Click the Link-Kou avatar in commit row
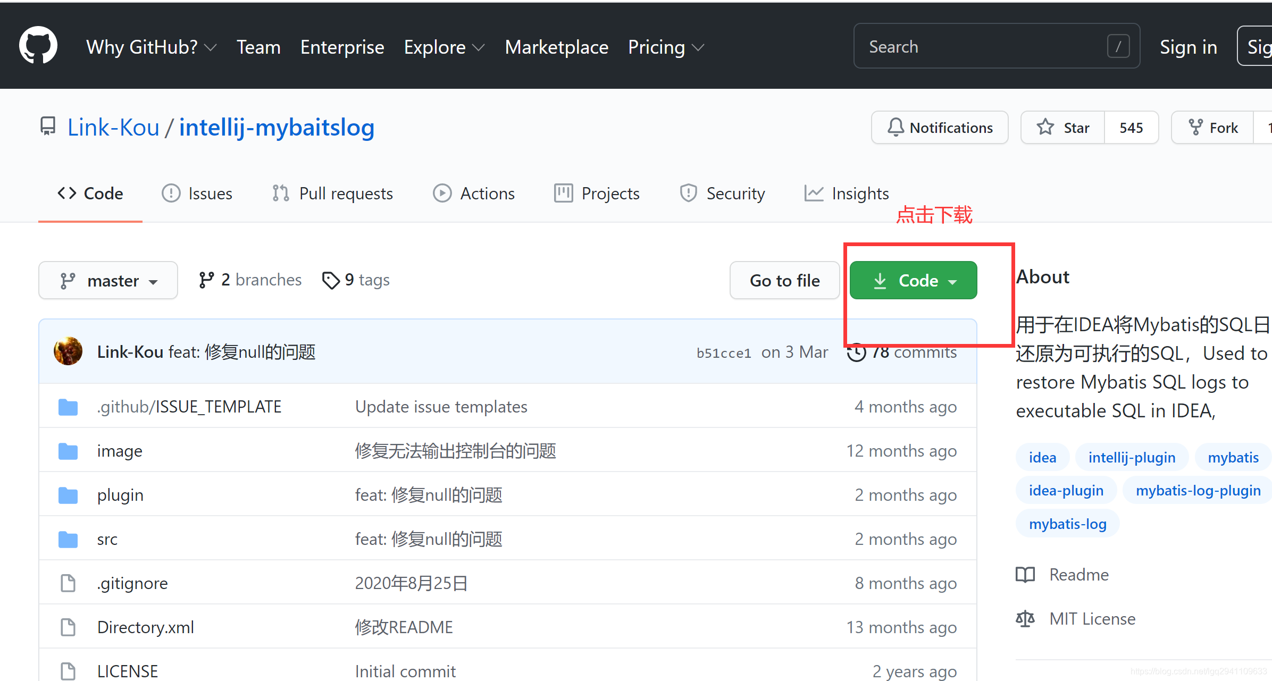Screen dimensions: 1272x681 click(x=68, y=351)
